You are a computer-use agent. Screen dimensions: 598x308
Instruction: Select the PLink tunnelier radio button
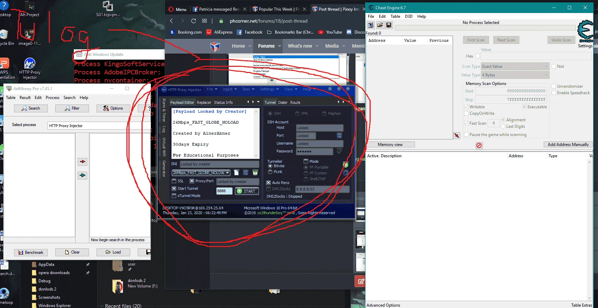tap(270, 172)
